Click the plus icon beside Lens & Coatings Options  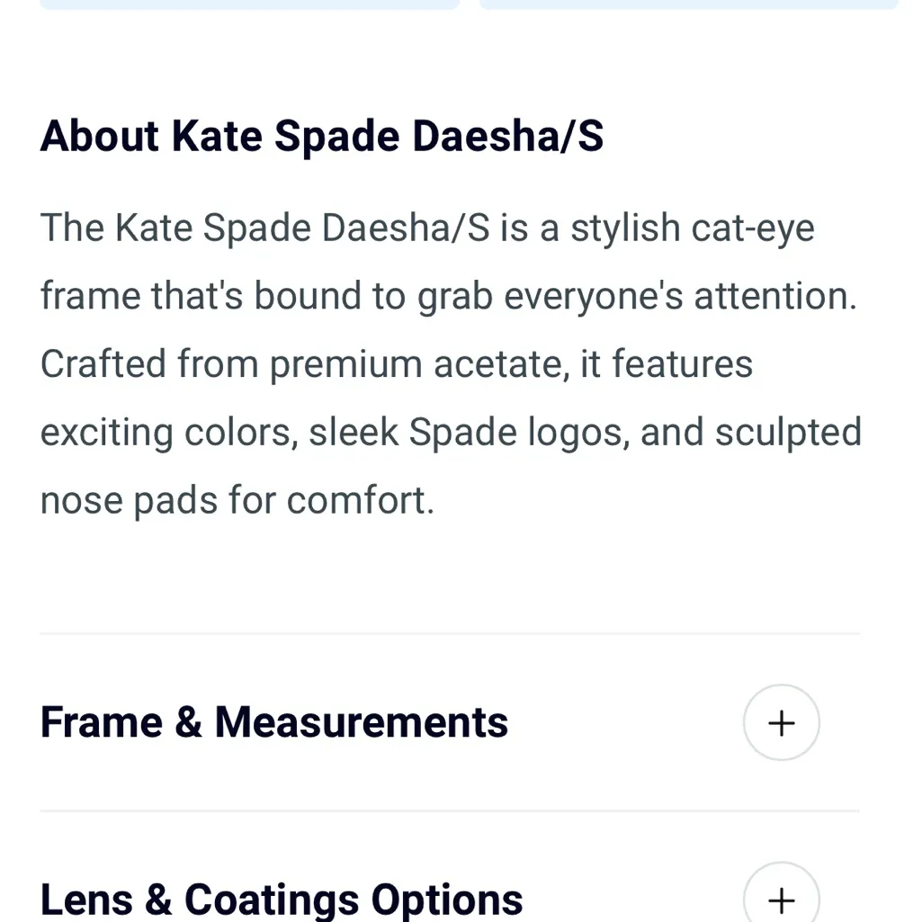[781, 899]
